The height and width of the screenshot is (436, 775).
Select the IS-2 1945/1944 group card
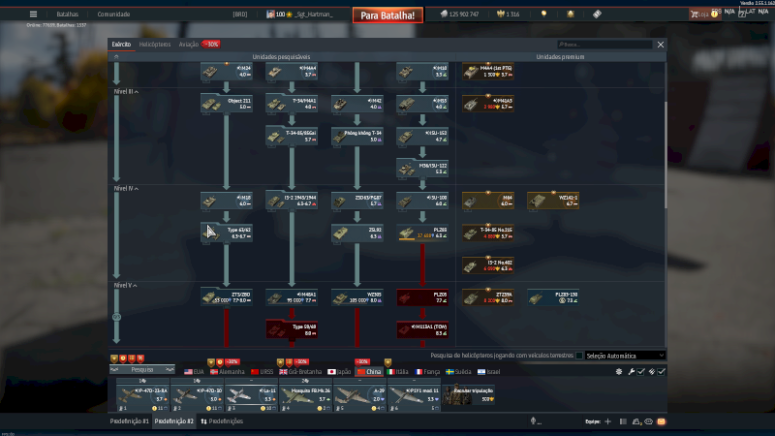coord(292,201)
